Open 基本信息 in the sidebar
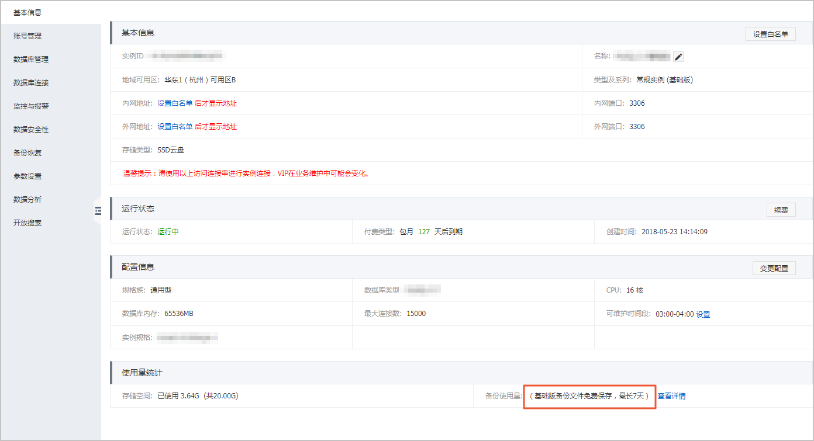This screenshot has height=441, width=814. pos(27,12)
